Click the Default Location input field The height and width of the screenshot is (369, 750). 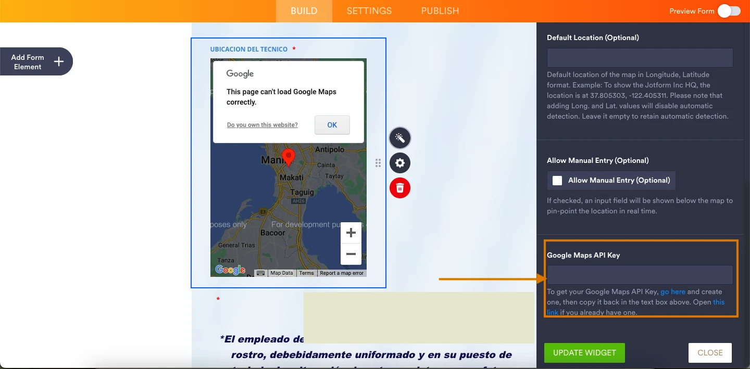pos(640,58)
